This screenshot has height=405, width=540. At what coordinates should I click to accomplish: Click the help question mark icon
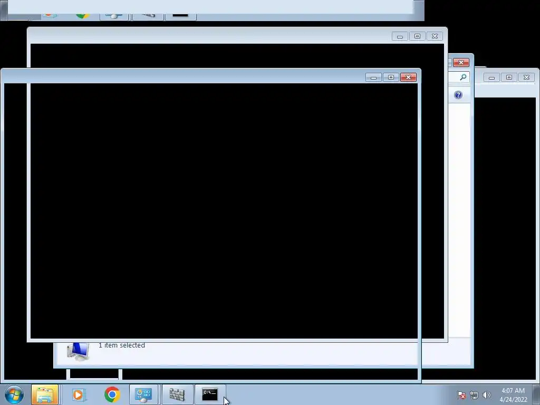(x=458, y=95)
